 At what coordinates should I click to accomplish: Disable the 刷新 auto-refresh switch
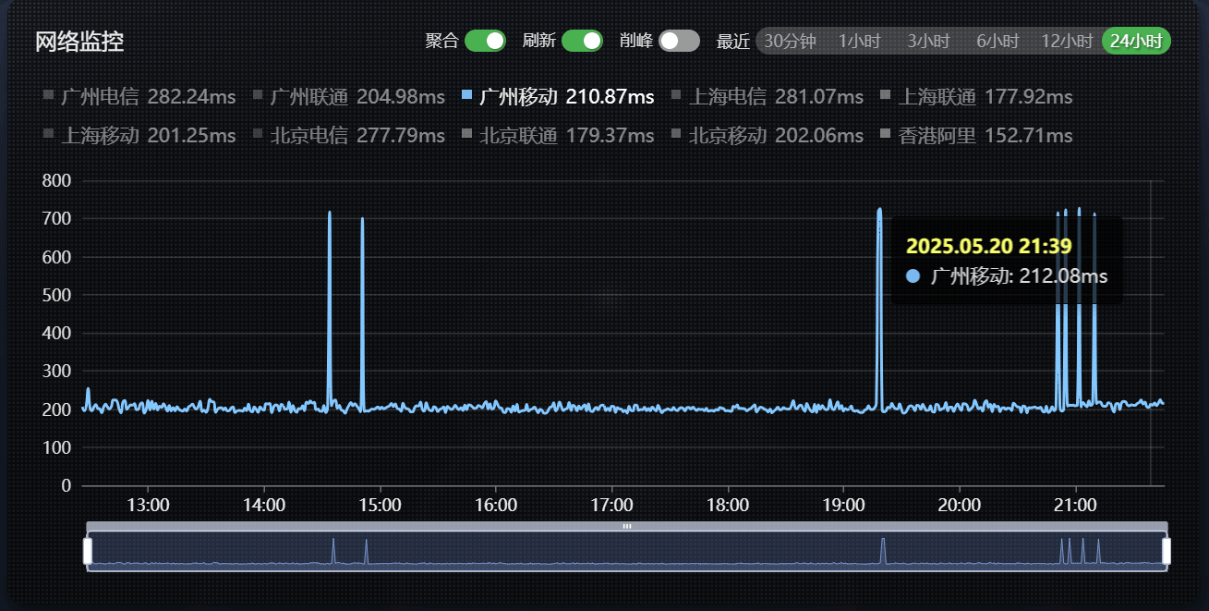pos(582,41)
